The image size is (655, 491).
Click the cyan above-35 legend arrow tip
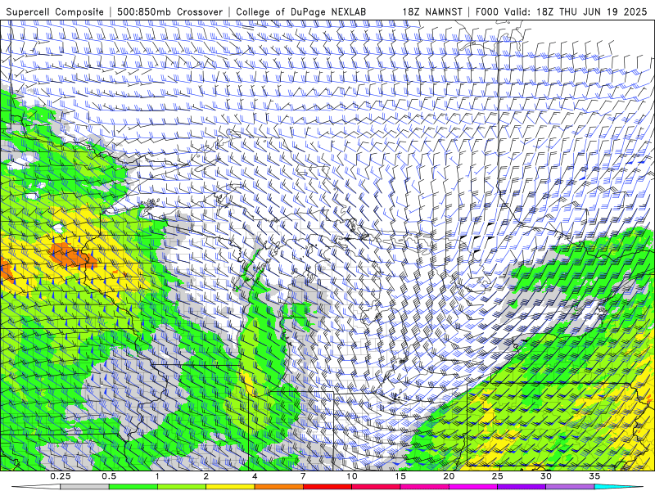621,487
